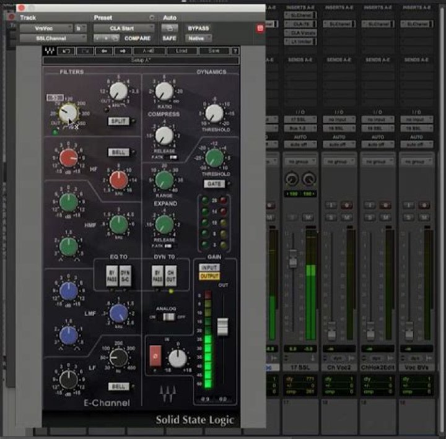The image size is (446, 439).
Task: Click the red target button in plugin header
Action: click(260, 28)
